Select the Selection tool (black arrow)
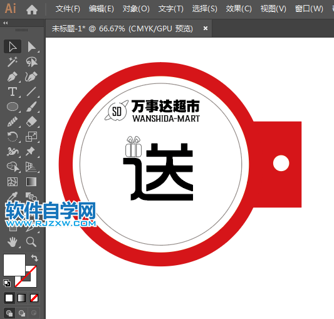The image size is (334, 319). click(x=13, y=46)
